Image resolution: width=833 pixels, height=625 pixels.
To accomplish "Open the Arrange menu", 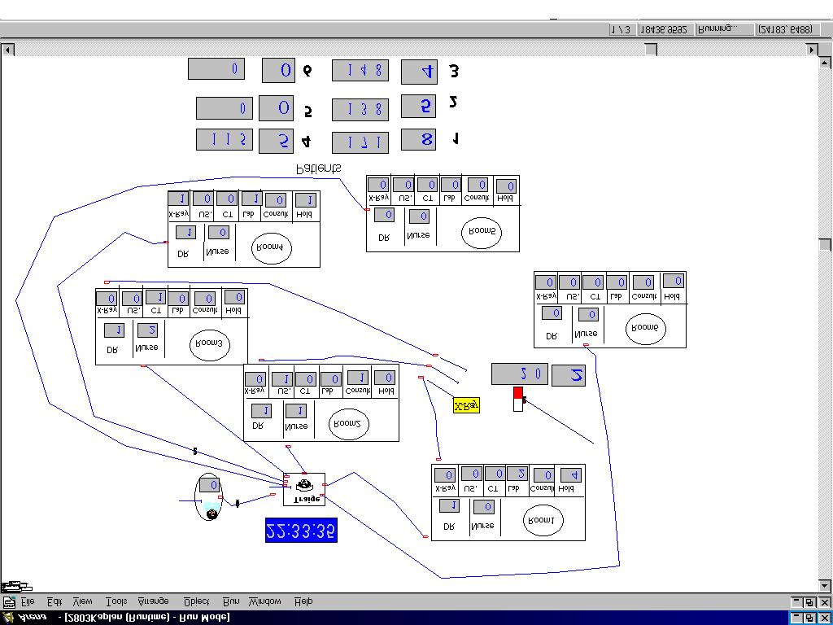I will (x=153, y=601).
